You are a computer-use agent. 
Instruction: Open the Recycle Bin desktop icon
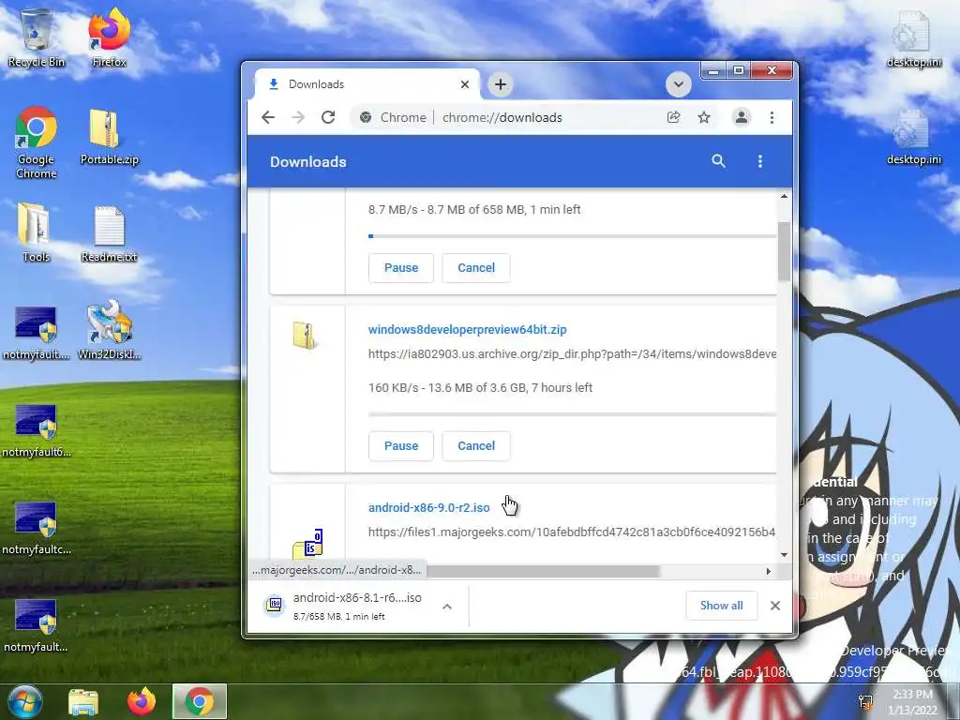click(37, 38)
